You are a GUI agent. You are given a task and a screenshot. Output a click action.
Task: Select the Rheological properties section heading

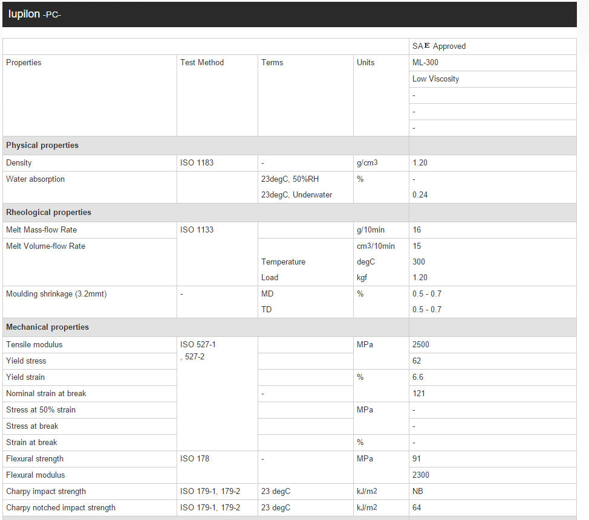coord(48,213)
